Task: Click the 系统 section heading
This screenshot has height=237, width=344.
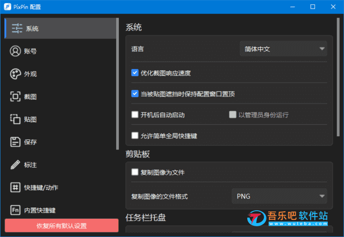Action: tap(134, 27)
